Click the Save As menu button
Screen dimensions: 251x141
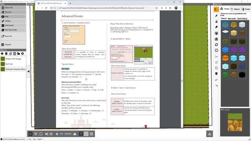coord(13,12)
